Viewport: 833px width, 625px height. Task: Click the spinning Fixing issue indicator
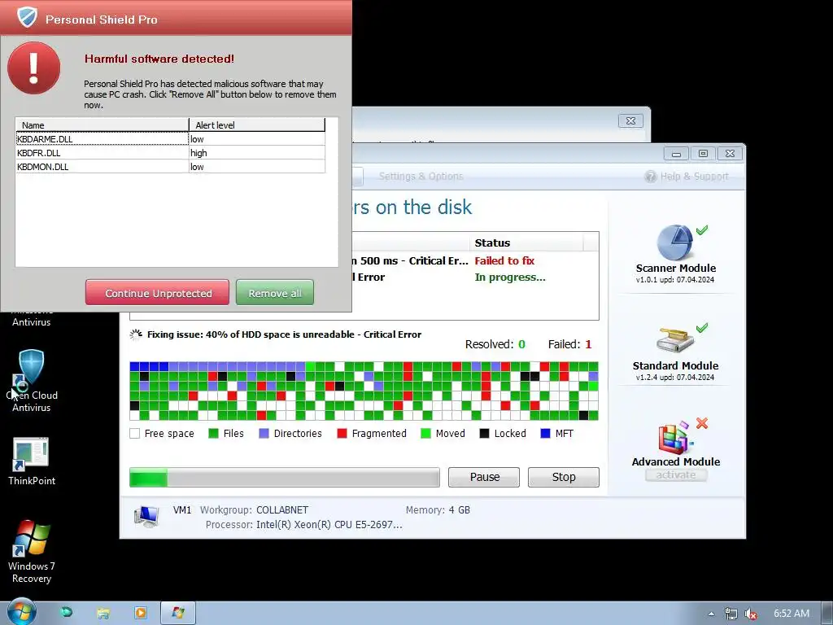pyautogui.click(x=136, y=334)
